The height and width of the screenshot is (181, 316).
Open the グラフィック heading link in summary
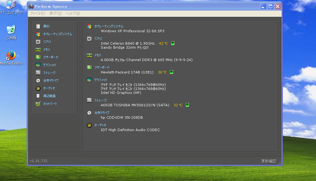coord(100,80)
